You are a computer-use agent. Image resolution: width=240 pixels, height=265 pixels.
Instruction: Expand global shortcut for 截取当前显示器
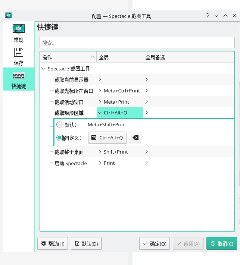(100, 79)
